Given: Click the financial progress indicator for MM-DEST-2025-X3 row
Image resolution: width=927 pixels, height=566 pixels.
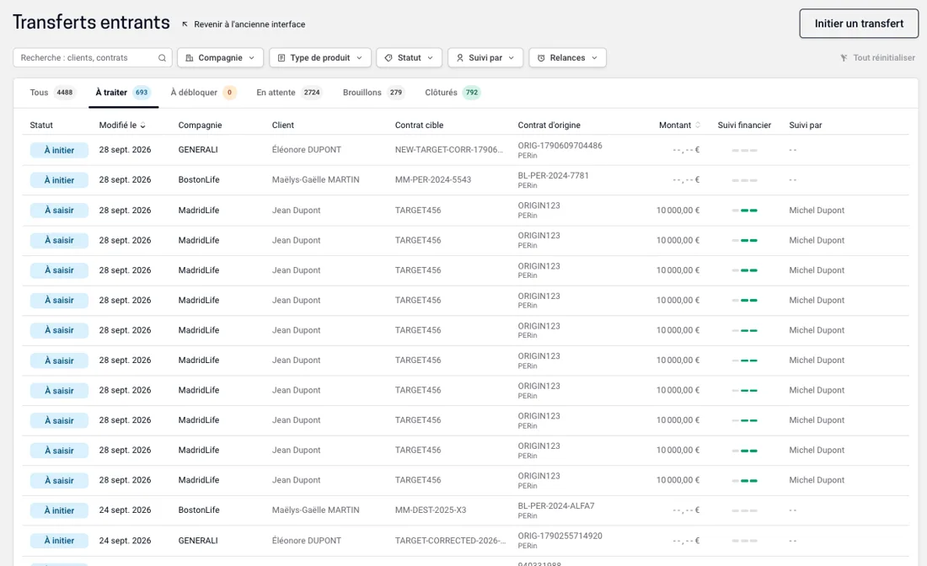Looking at the screenshot, I should click(x=744, y=510).
